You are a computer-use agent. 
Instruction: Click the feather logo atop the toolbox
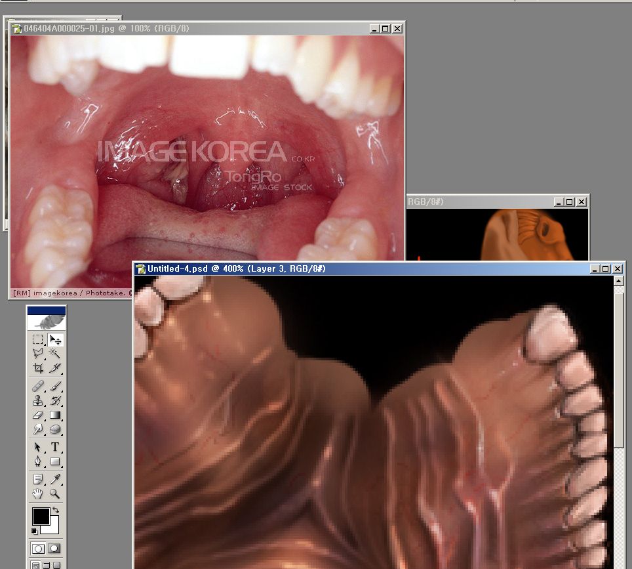point(47,322)
